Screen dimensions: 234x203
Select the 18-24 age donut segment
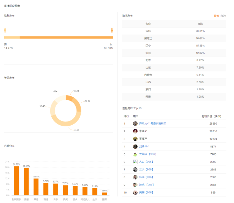pyautogui.click(x=70, y=98)
